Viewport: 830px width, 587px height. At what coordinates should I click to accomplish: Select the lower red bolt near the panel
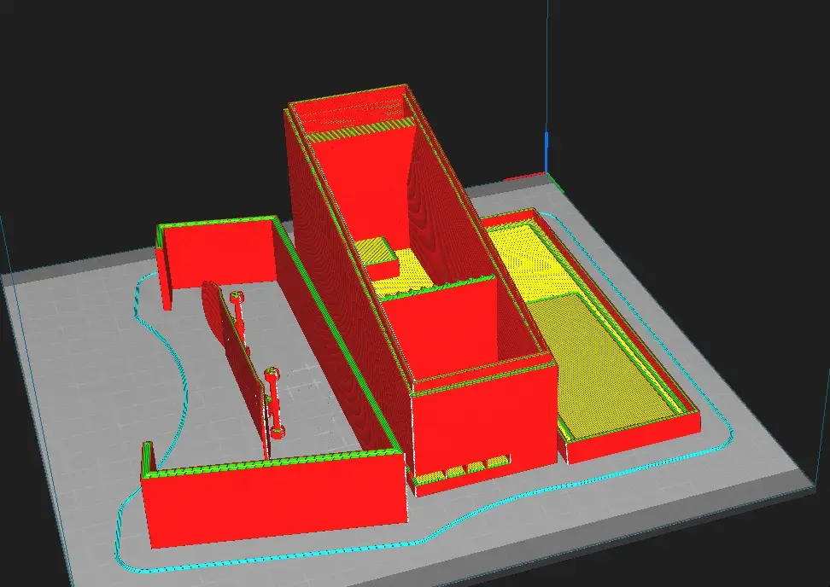275,402
